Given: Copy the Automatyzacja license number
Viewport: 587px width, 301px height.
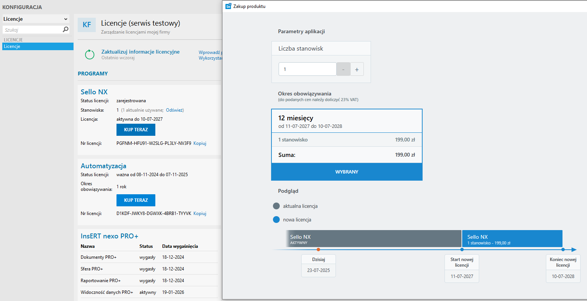Looking at the screenshot, I should 200,213.
